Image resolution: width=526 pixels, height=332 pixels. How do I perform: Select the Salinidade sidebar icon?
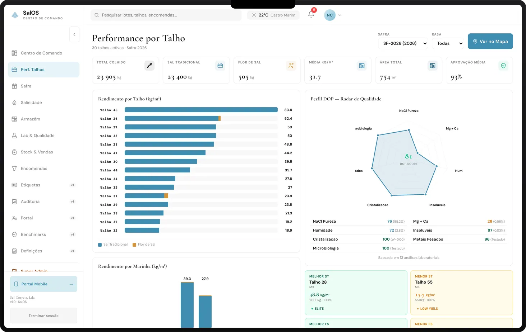[14, 102]
